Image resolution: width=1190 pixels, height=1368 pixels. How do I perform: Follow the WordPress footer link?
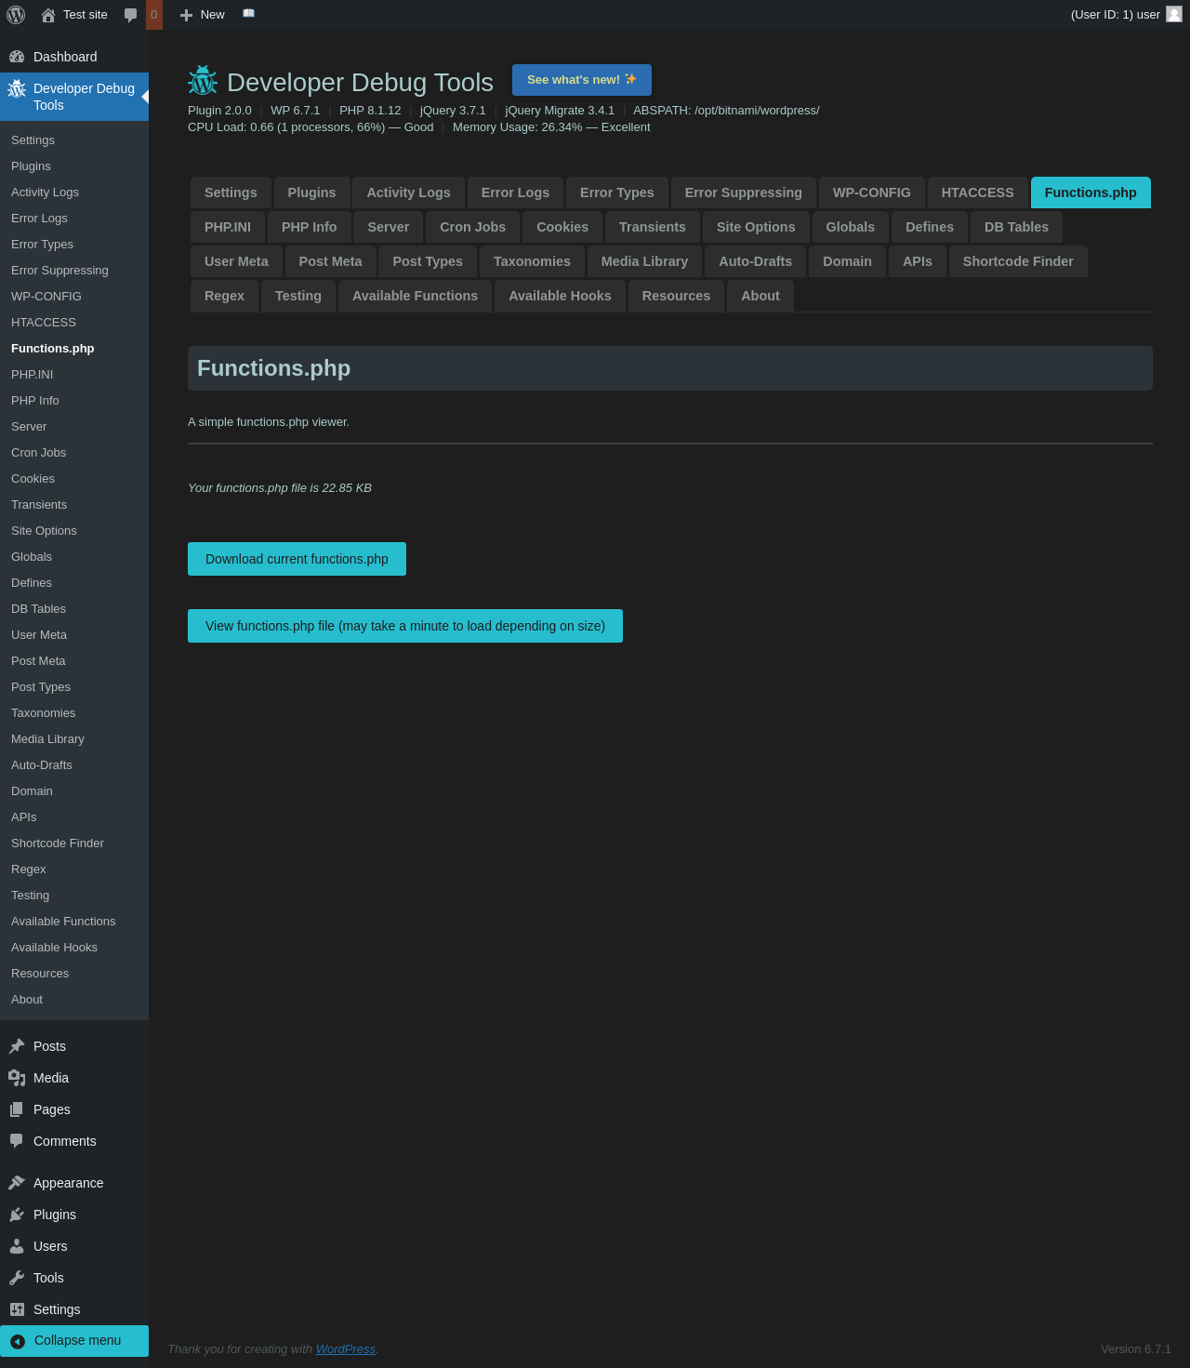(345, 1348)
